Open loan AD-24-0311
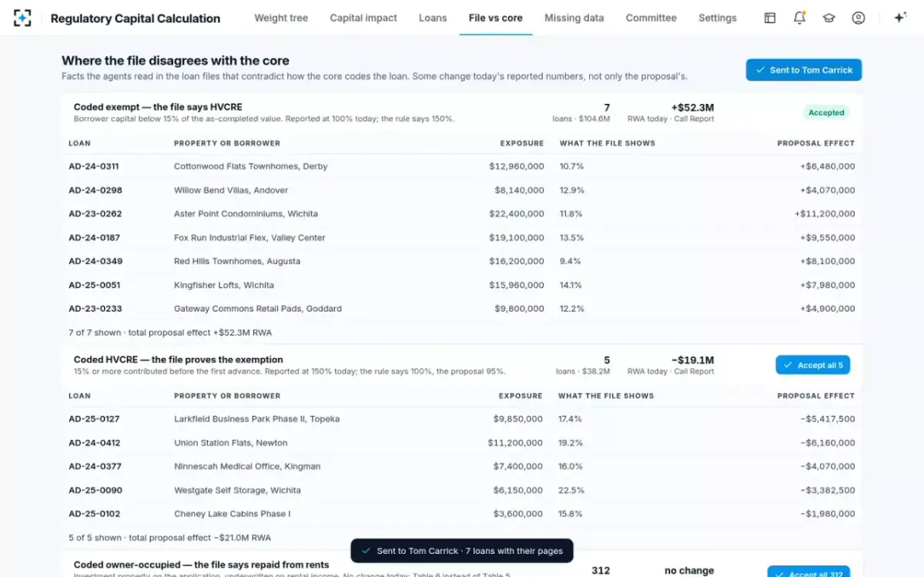The height and width of the screenshot is (577, 924). pyautogui.click(x=94, y=166)
